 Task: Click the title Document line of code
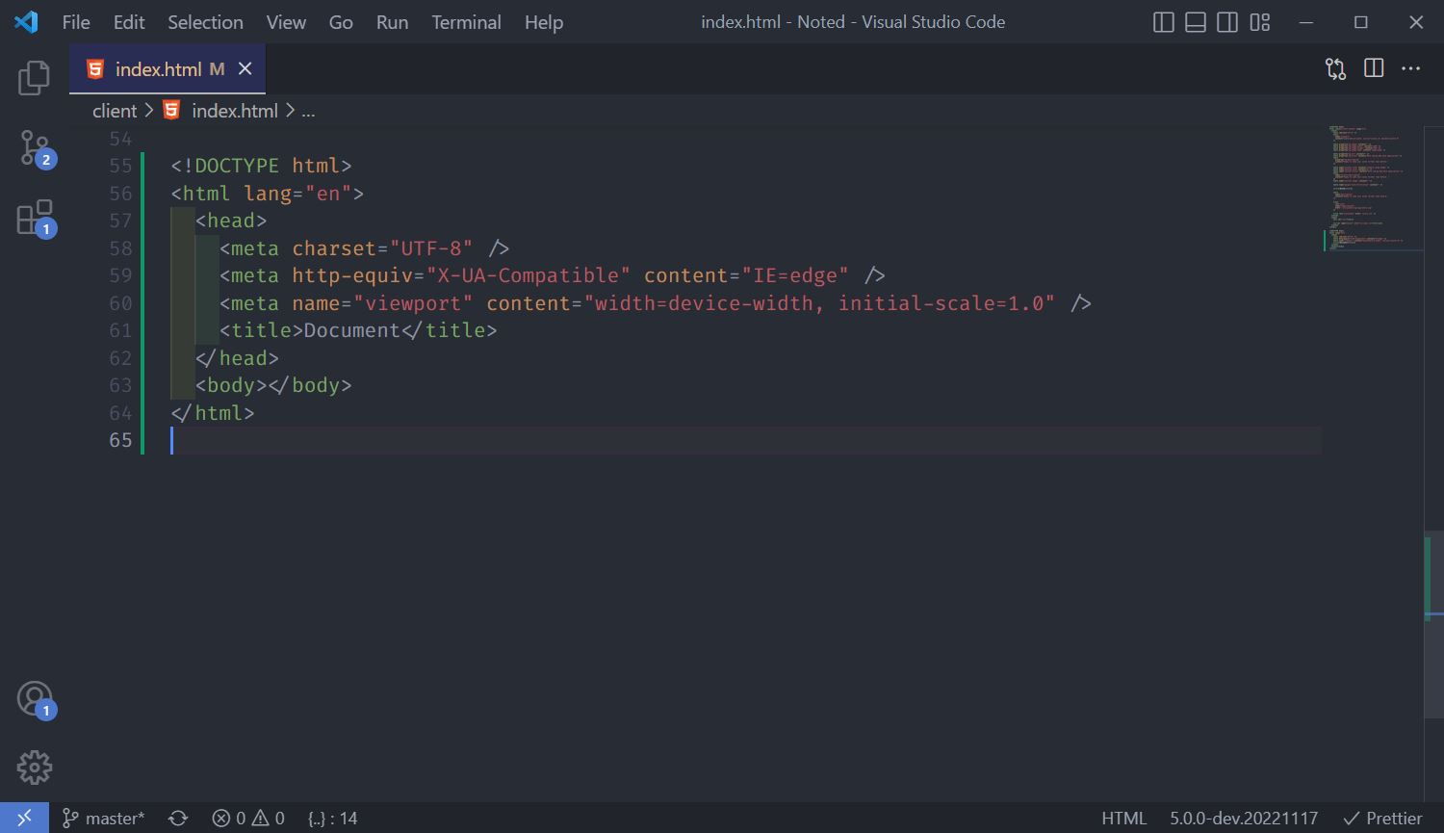click(358, 330)
